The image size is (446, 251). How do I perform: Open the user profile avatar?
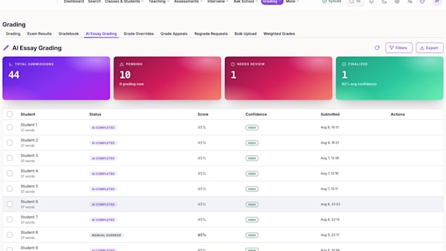click(x=437, y=2)
